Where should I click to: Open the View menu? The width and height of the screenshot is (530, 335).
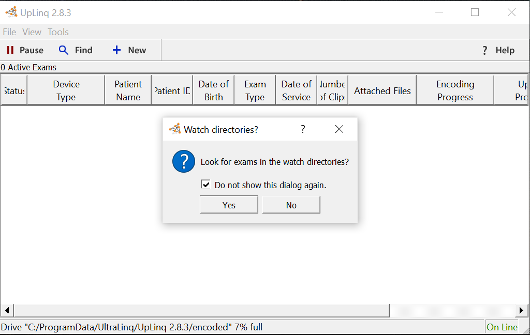pos(32,32)
